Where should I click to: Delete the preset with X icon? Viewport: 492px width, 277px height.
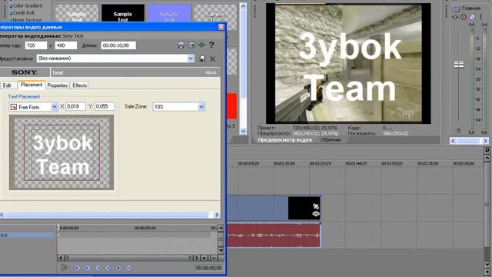(x=212, y=58)
